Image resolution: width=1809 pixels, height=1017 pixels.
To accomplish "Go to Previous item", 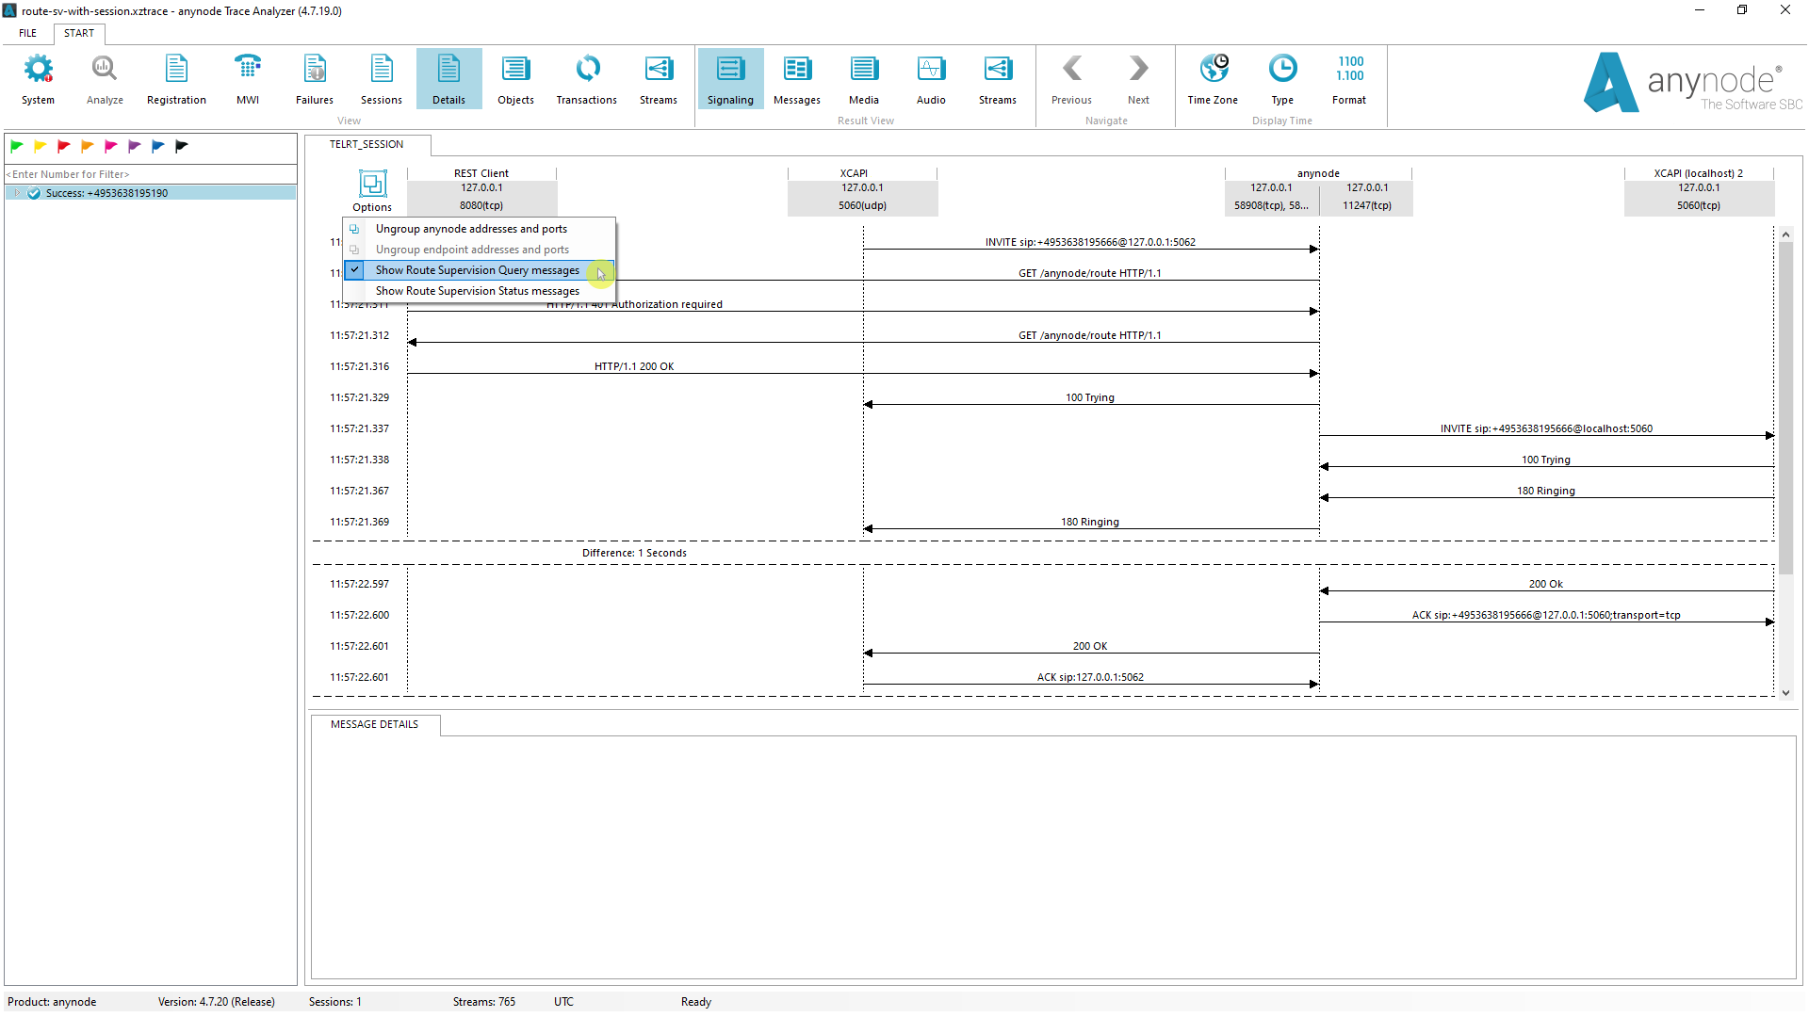I will pos(1072,79).
